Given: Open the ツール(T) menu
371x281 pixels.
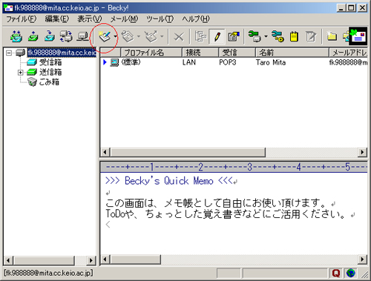Looking at the screenshot, I should pos(160,19).
